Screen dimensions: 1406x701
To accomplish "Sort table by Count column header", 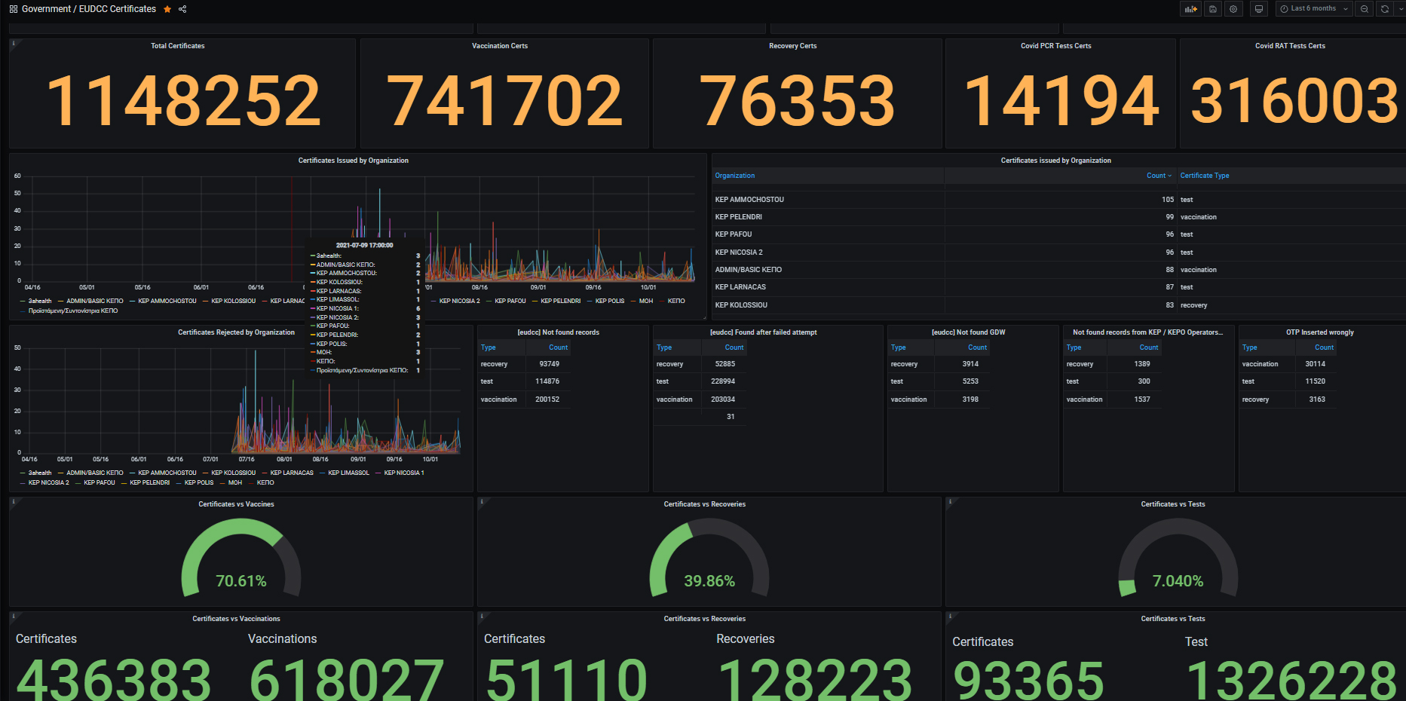I will (1156, 176).
